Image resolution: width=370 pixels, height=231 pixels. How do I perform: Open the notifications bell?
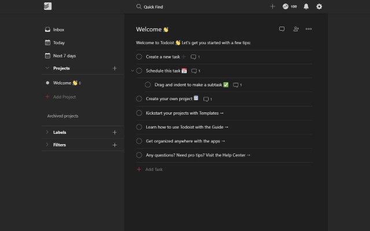coord(306,6)
